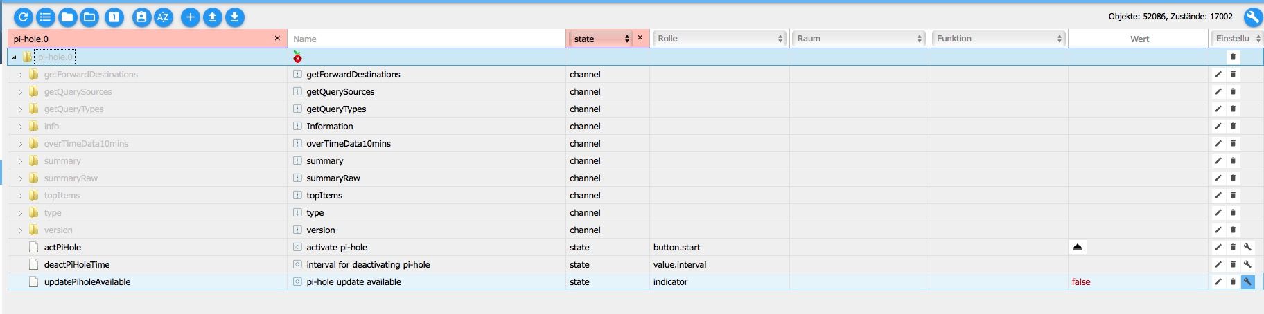Screen dimensions: 1264x314
Task: Edit the topItems object
Action: [1218, 195]
